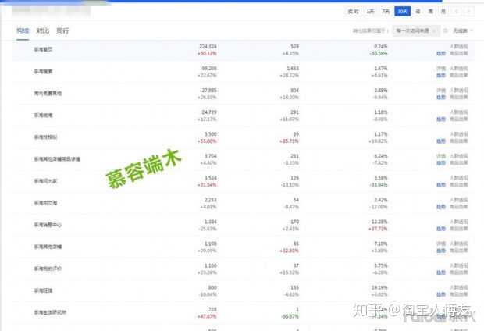Click the 手淘问大家 source name
Viewport: 484px width, 331px height.
tap(45, 181)
